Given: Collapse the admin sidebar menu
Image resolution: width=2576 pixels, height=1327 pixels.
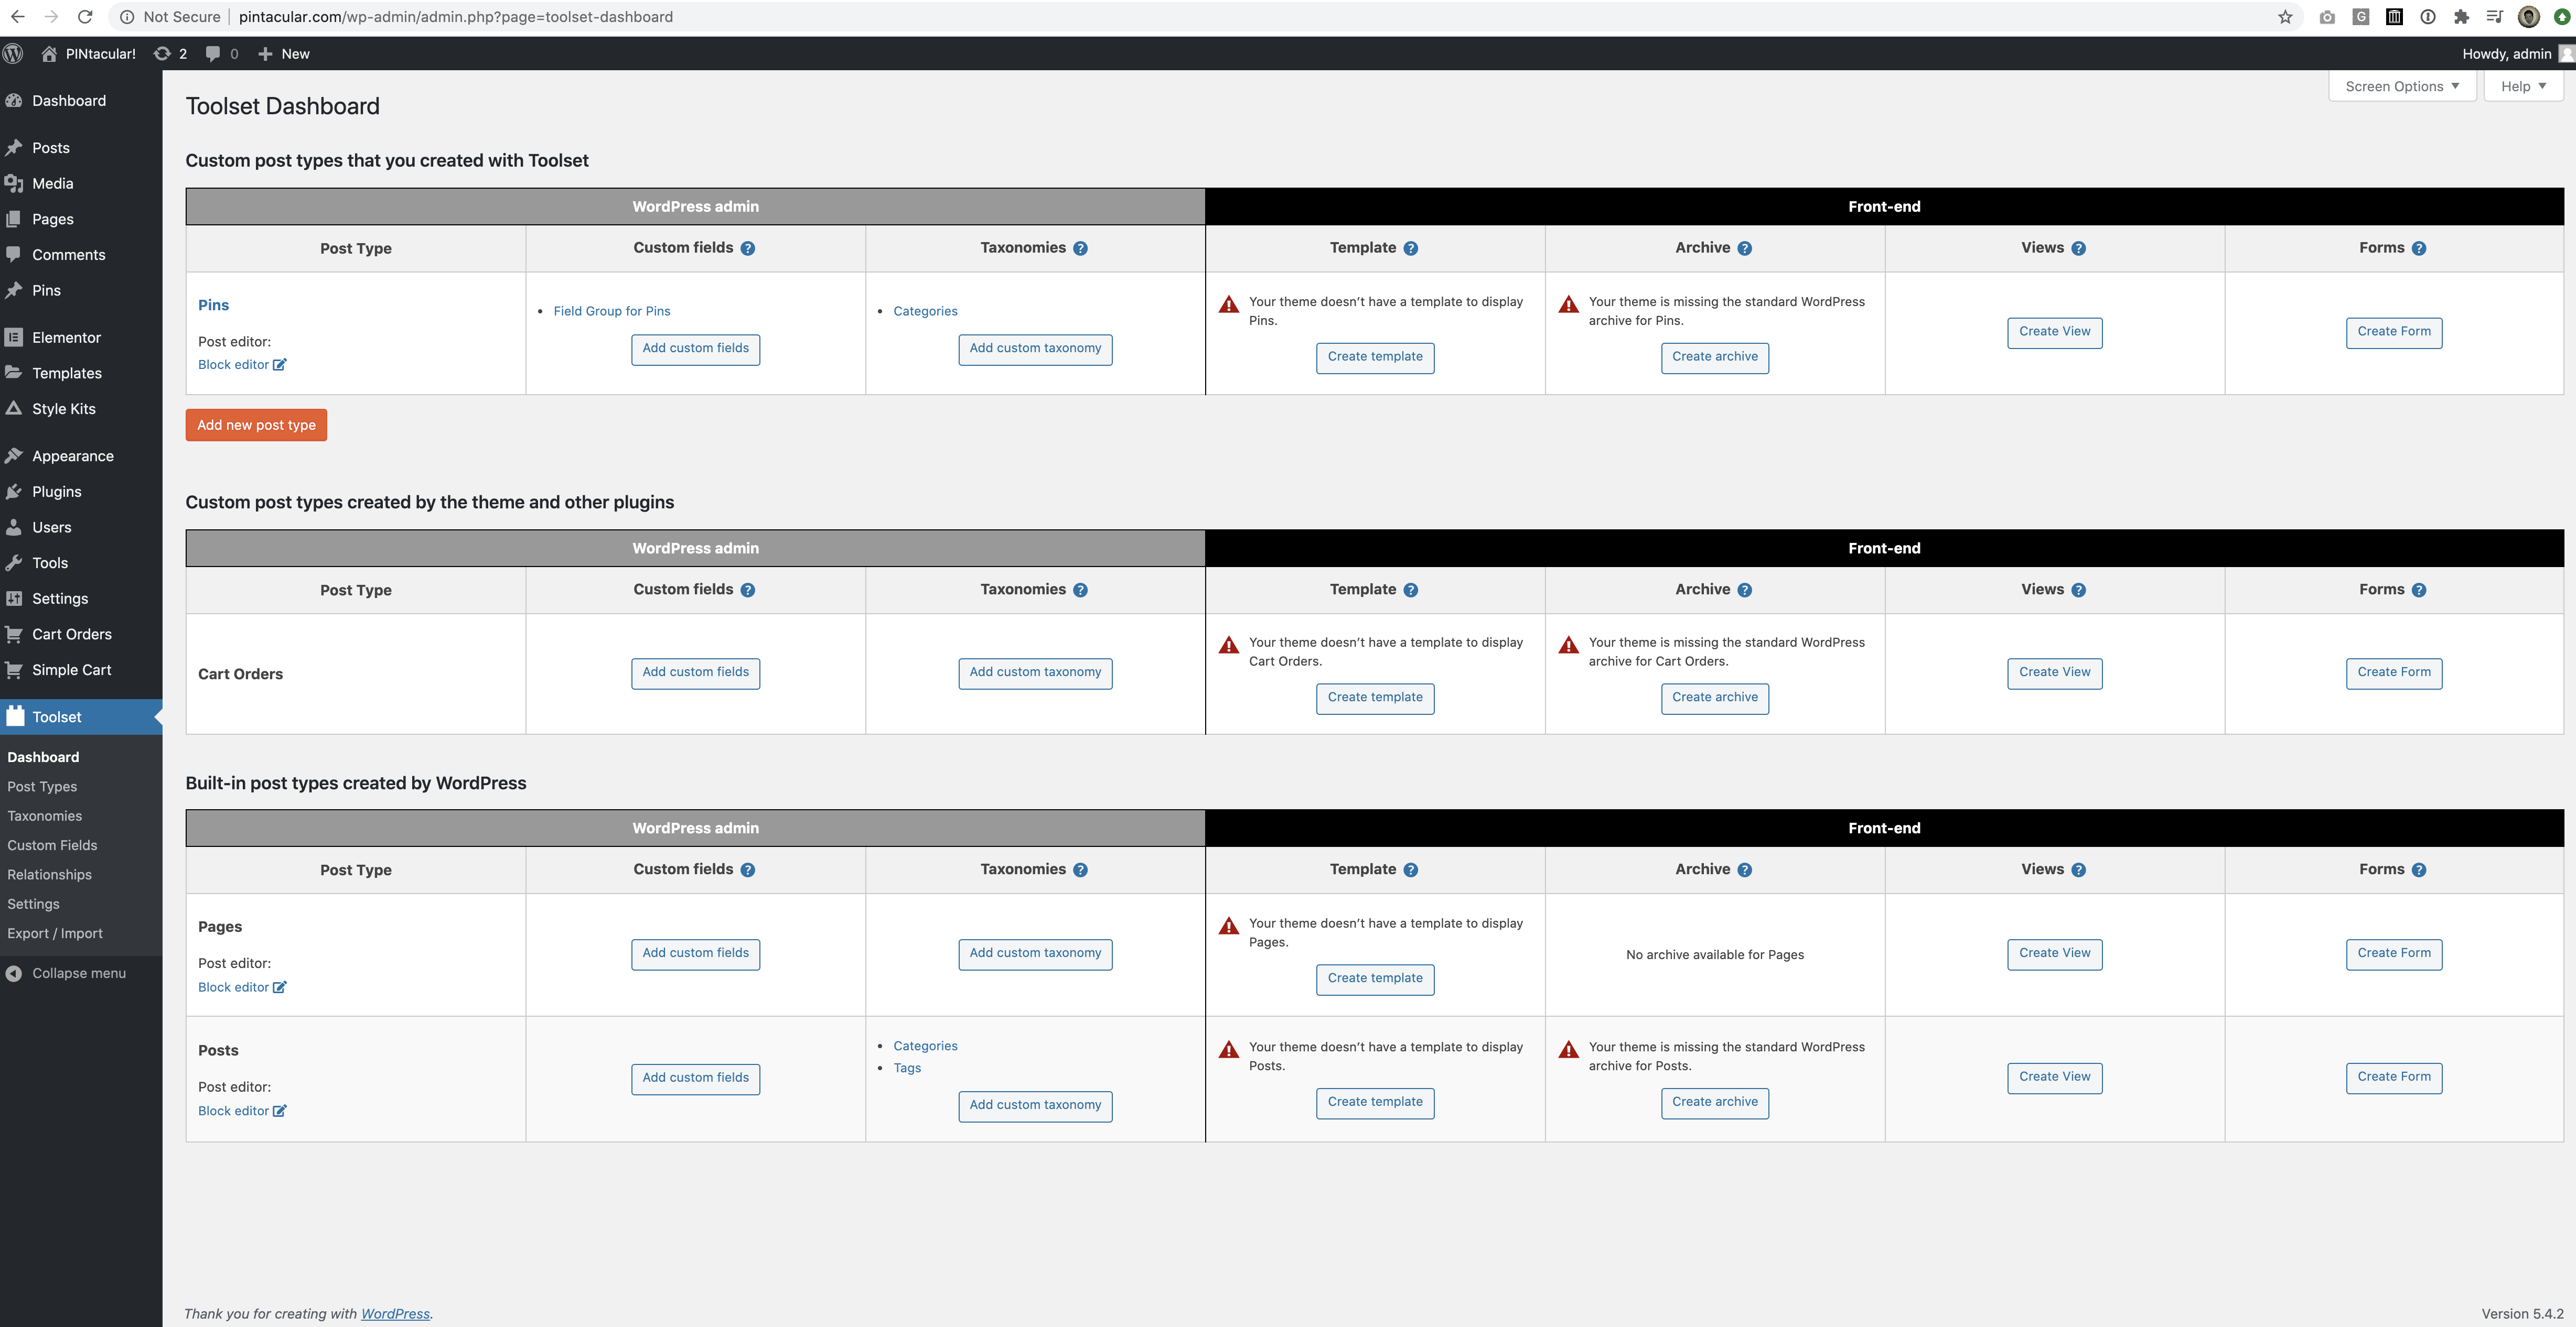Looking at the screenshot, I should tap(66, 973).
